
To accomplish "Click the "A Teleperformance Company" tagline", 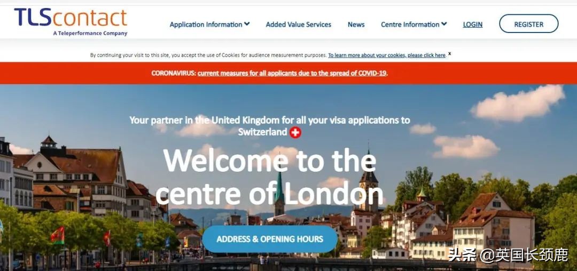I will [90, 34].
